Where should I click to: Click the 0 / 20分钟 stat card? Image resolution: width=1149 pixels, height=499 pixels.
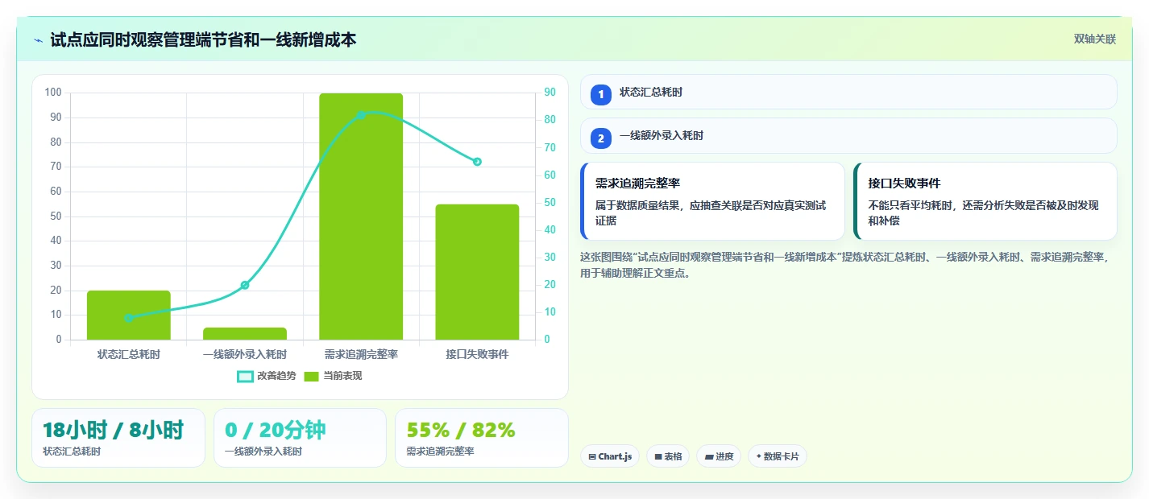point(300,438)
